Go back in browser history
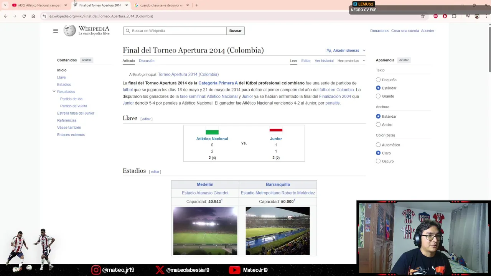The width and height of the screenshot is (491, 276). [x=5, y=16]
